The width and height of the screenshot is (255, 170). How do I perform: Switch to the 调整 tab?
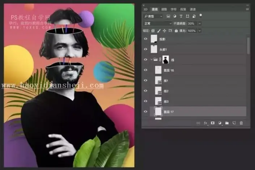point(164,9)
